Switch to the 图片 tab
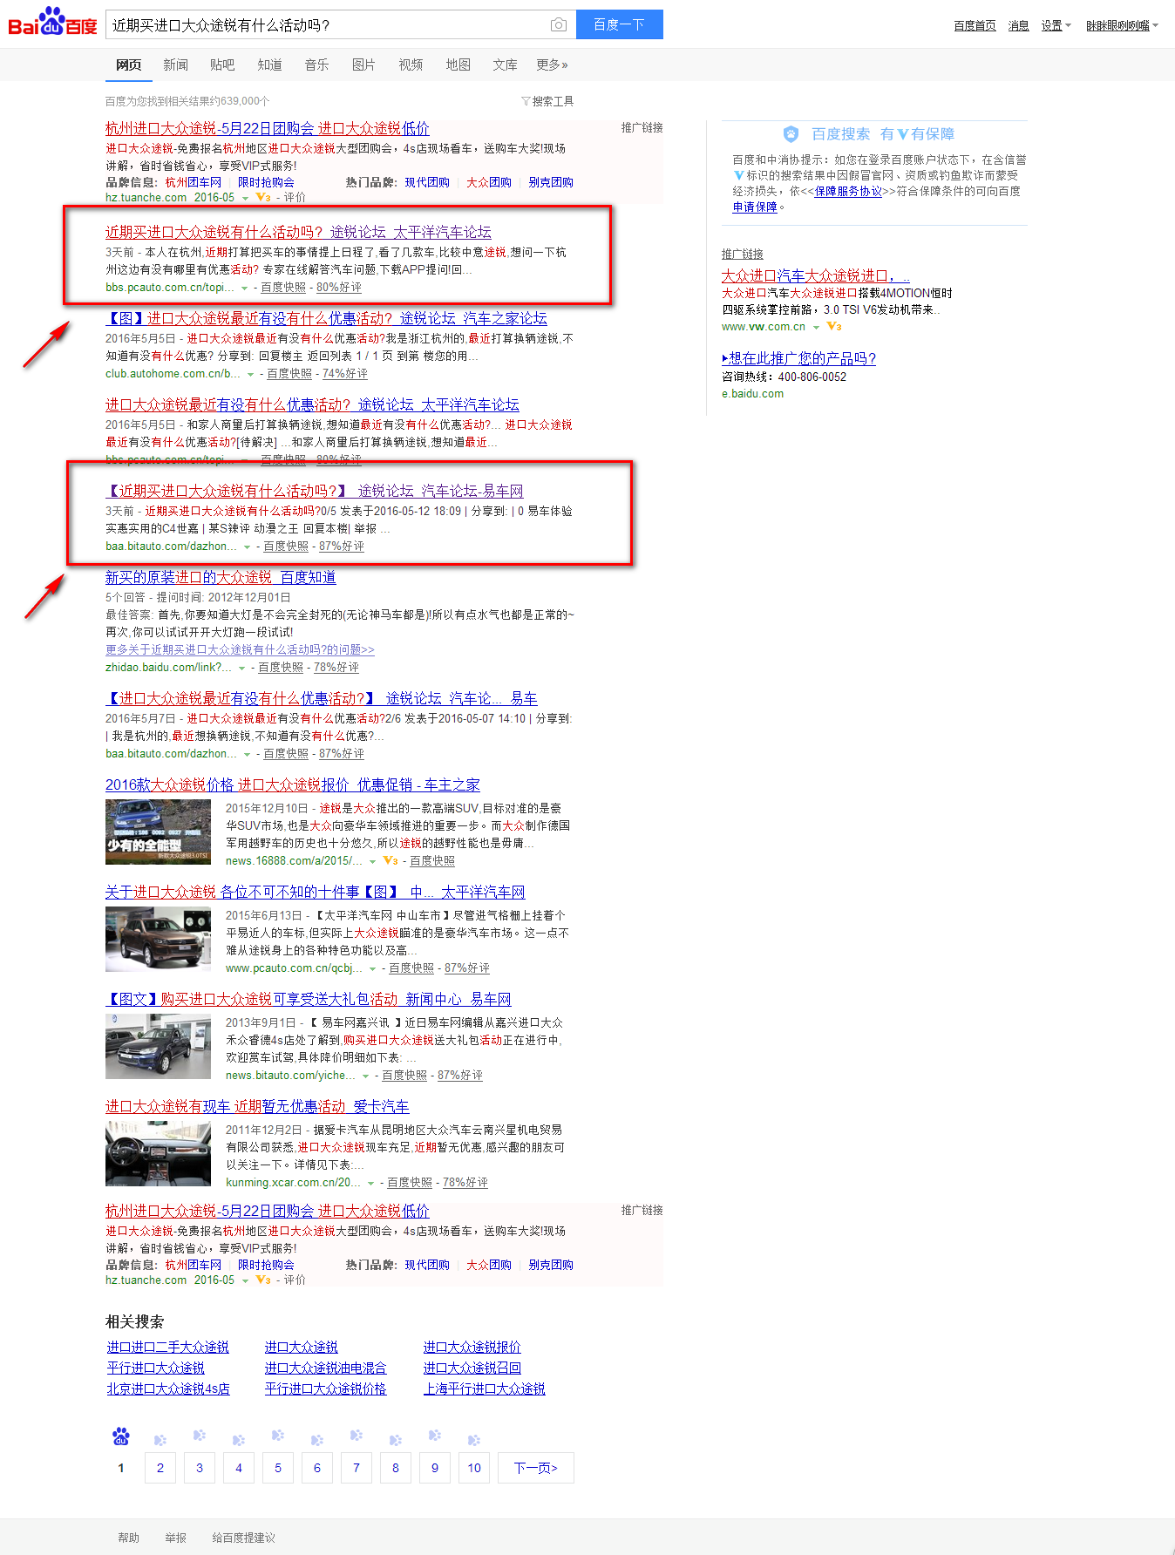 coord(363,65)
